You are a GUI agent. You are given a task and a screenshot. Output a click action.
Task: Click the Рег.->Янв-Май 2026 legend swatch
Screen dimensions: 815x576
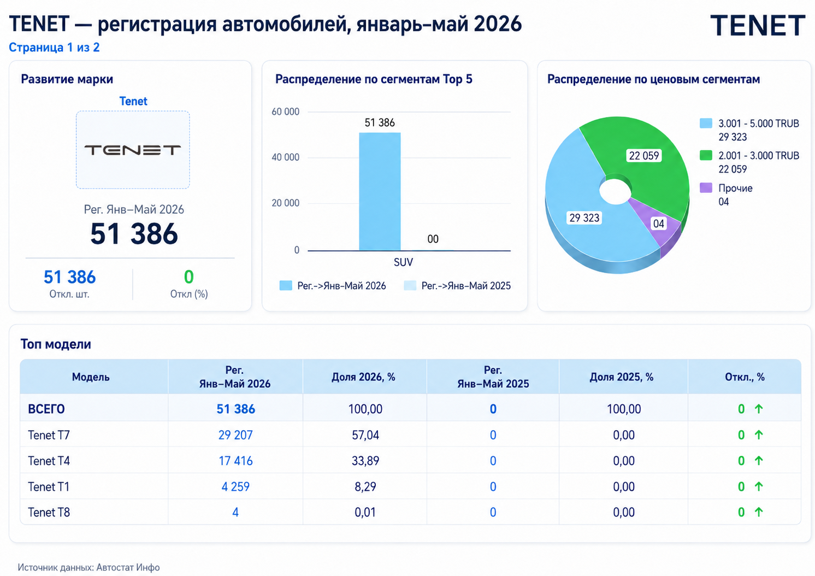coord(286,286)
